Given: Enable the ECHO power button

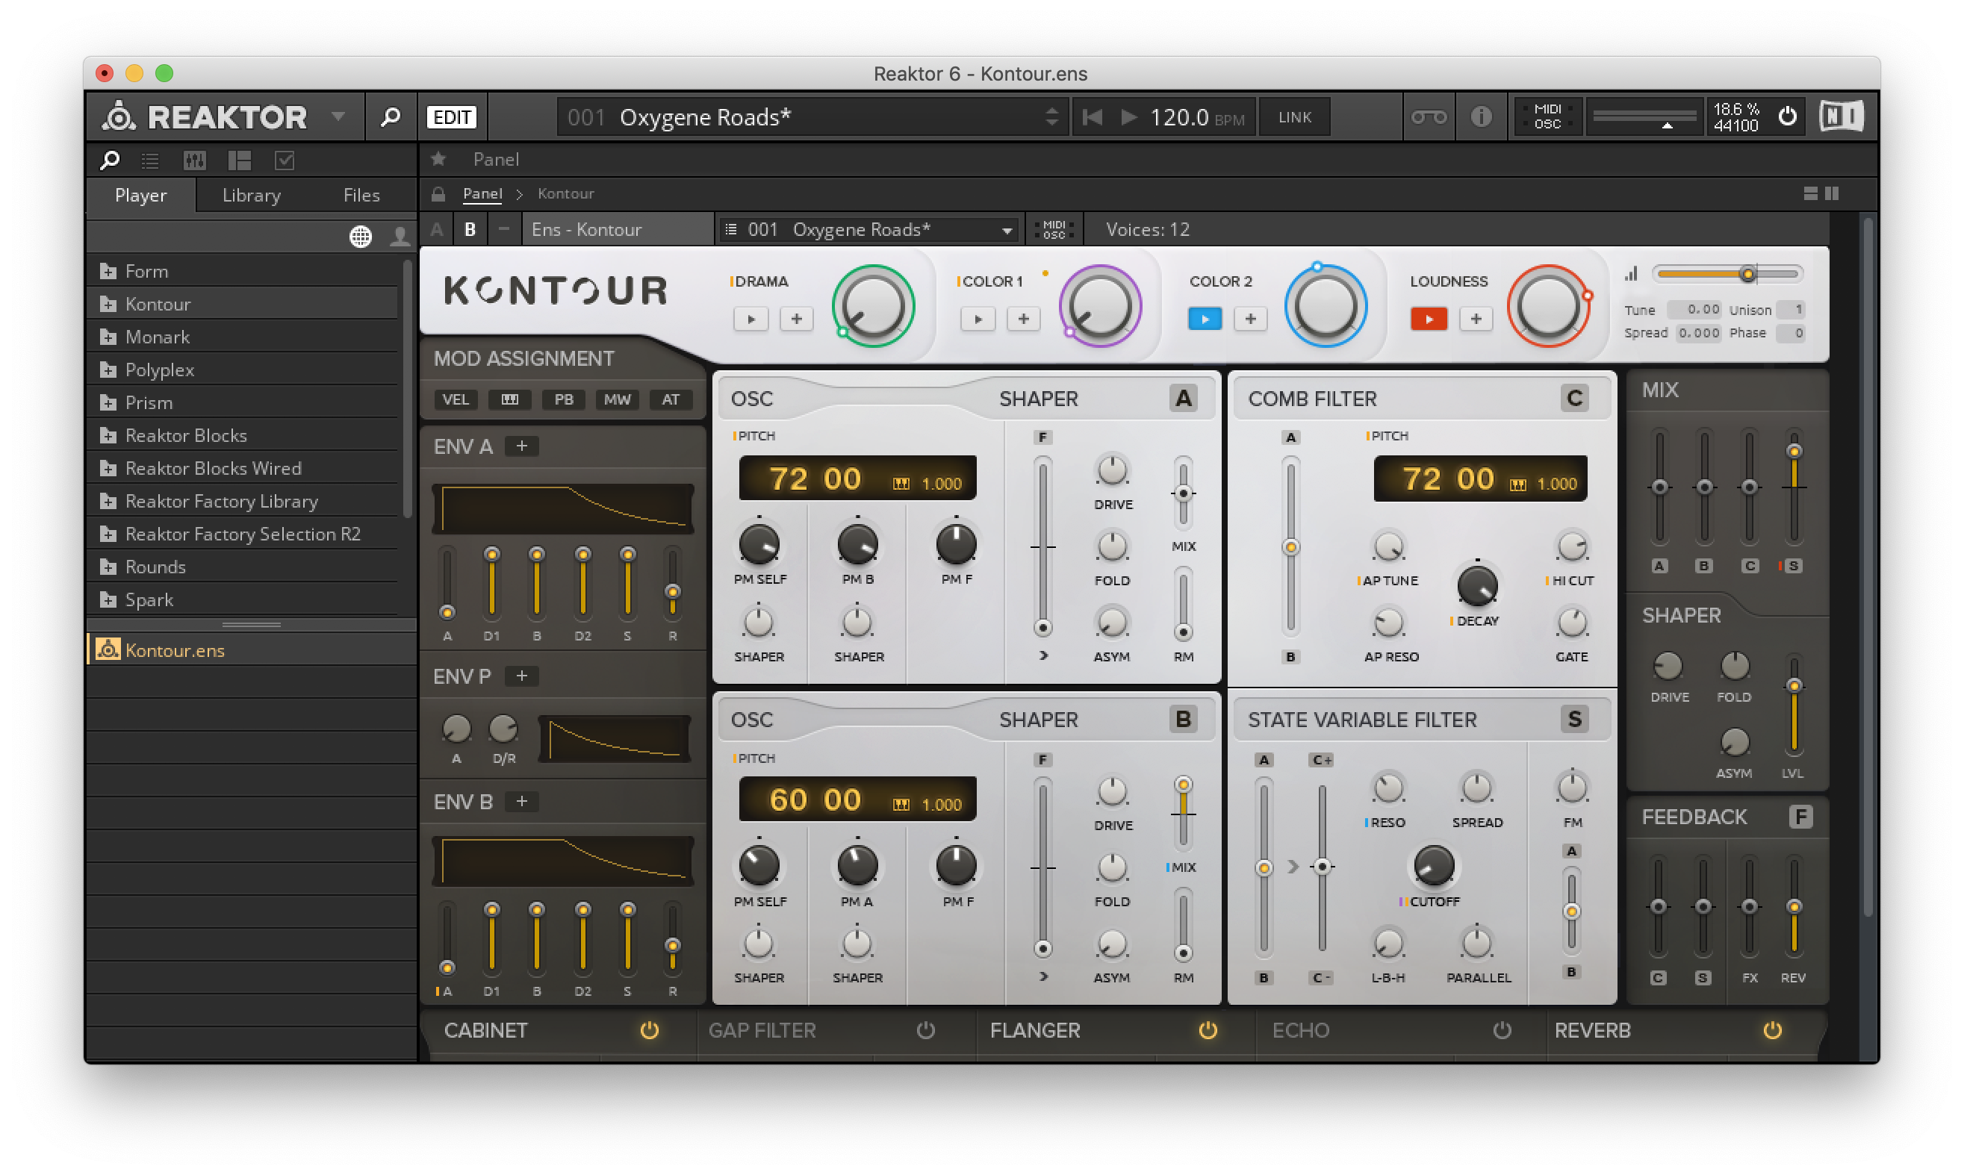Looking at the screenshot, I should [x=1502, y=1030].
